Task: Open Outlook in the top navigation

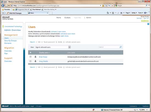Action: pyautogui.click(x=67, y=18)
